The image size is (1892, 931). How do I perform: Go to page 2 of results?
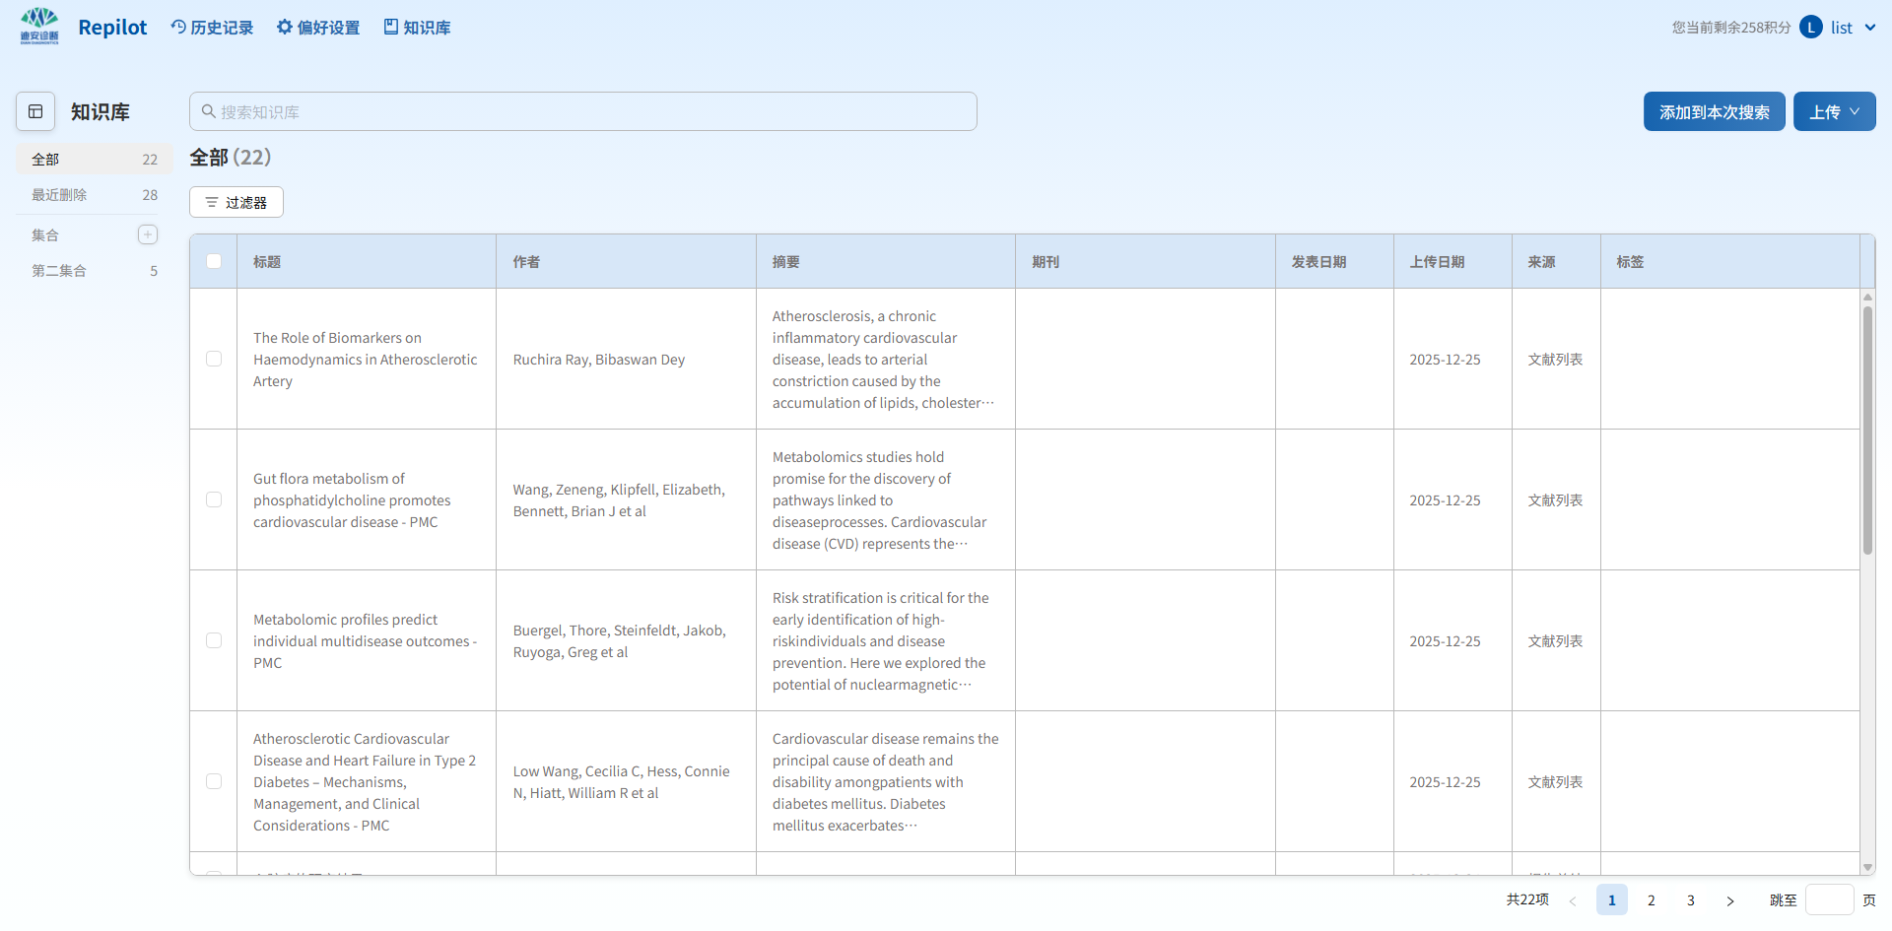1651,900
